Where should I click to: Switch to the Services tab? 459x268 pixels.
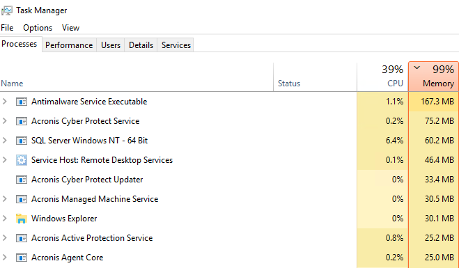pos(176,45)
